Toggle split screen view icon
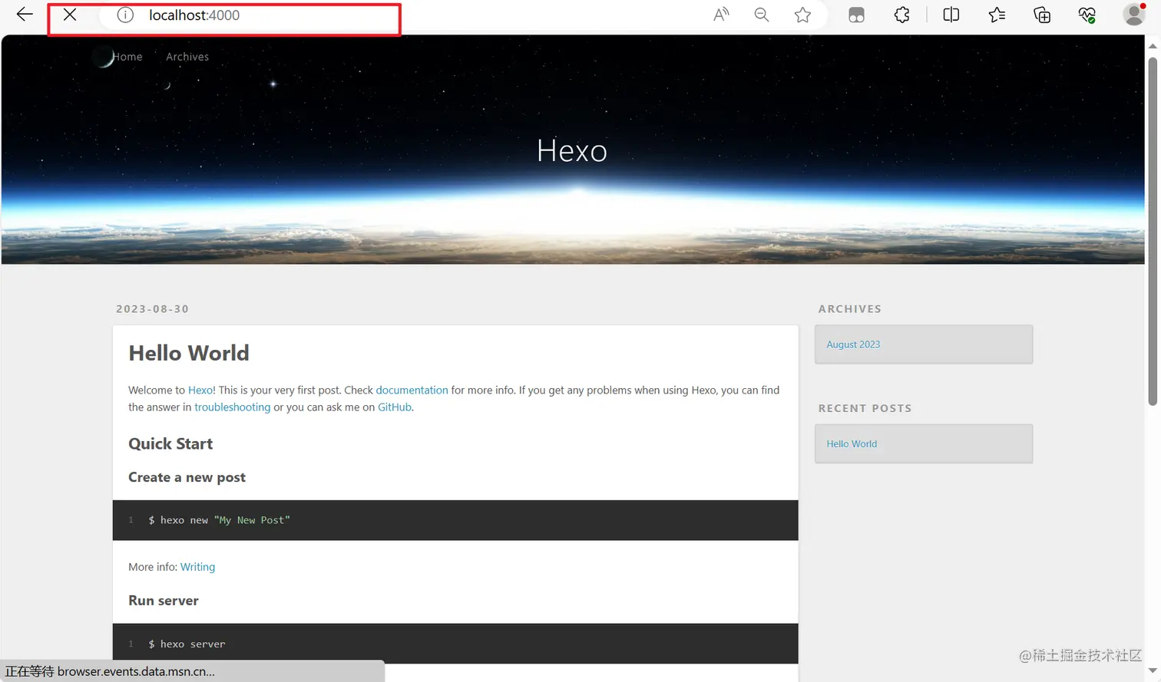Viewport: 1161px width, 682px height. pyautogui.click(x=951, y=15)
